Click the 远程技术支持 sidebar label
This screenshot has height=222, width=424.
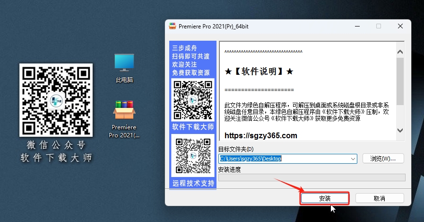[193, 183]
